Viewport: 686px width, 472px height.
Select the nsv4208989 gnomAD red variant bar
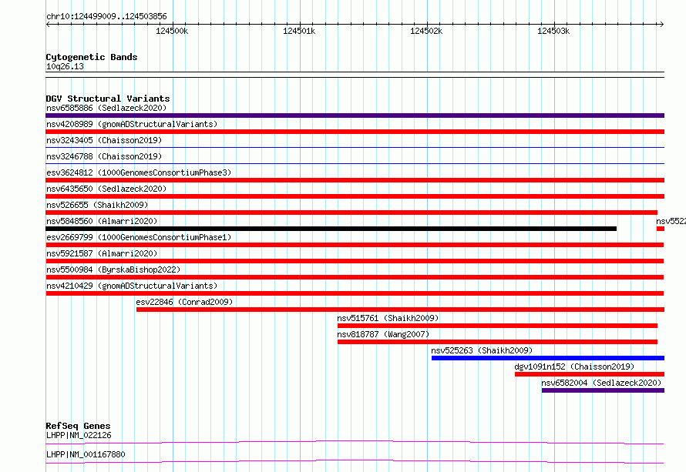355,132
